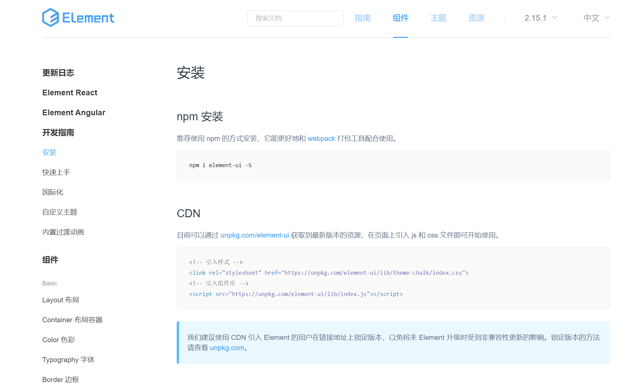This screenshot has height=383, width=623.
Task: Open 更新日志 in the sidebar
Action: click(58, 73)
